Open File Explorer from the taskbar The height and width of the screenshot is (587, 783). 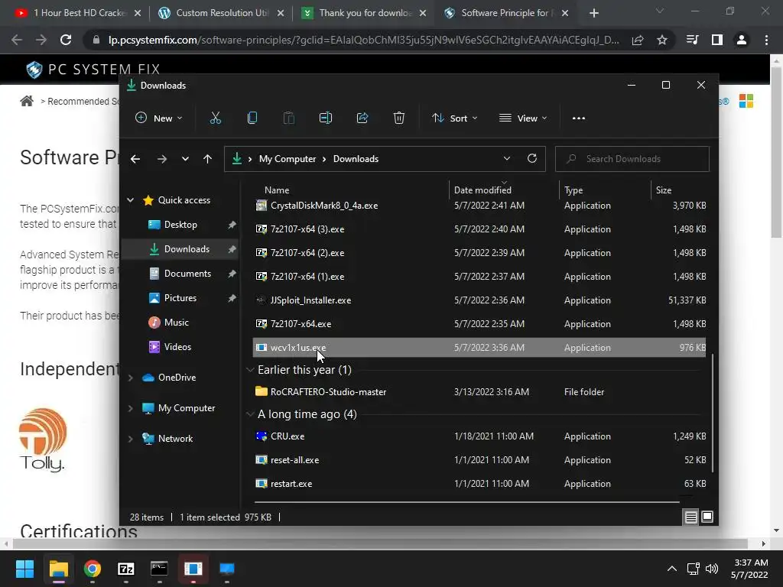coord(58,569)
